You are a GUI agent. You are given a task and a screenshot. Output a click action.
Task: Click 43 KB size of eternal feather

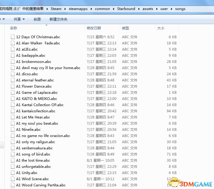coord(172,80)
